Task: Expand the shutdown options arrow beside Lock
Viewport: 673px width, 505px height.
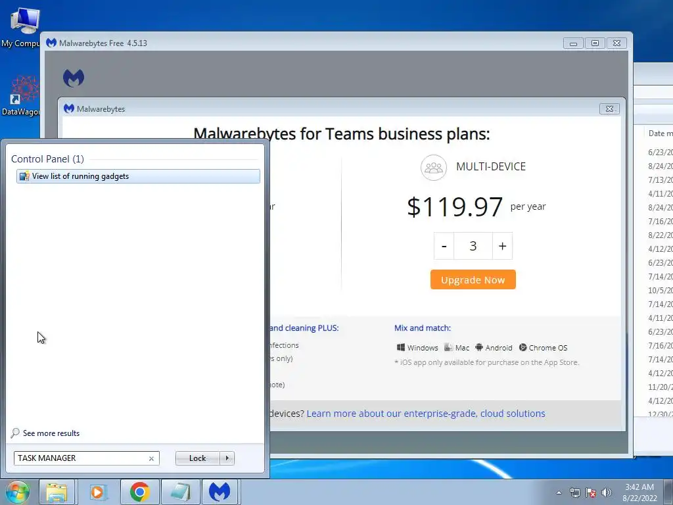Action: 227,458
